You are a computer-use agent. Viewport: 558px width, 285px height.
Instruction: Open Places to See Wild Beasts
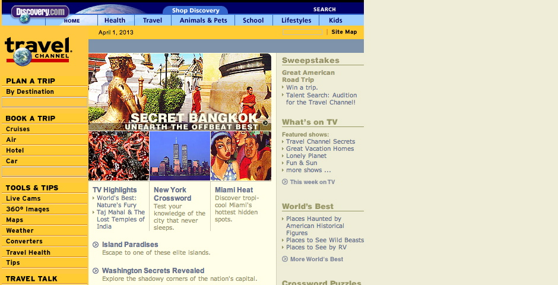click(325, 240)
